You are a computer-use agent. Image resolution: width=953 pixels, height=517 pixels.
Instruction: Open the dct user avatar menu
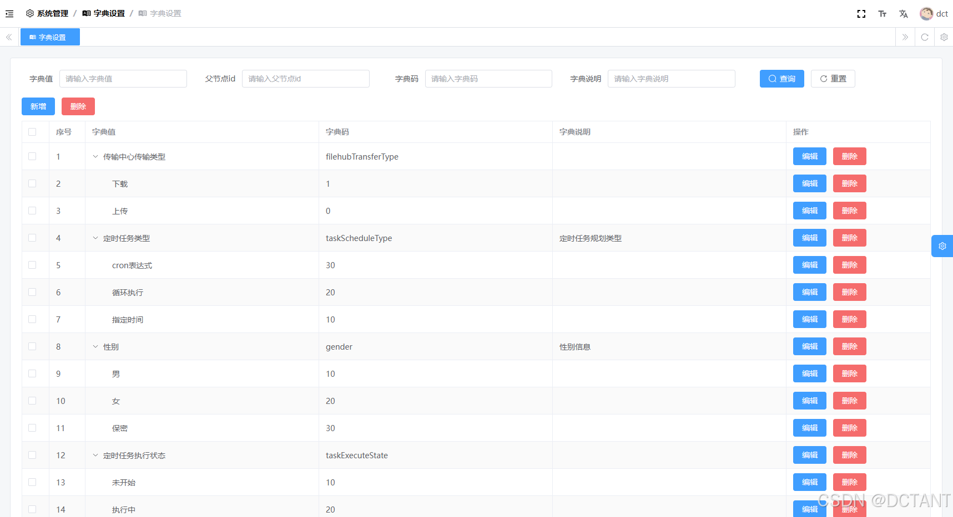[934, 14]
